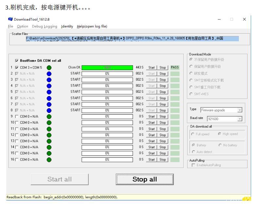Image resolution: width=256 pixels, height=207 pixels.
Task: Toggle the COM 3 + COM 5 checkbox
Action: click(17, 68)
